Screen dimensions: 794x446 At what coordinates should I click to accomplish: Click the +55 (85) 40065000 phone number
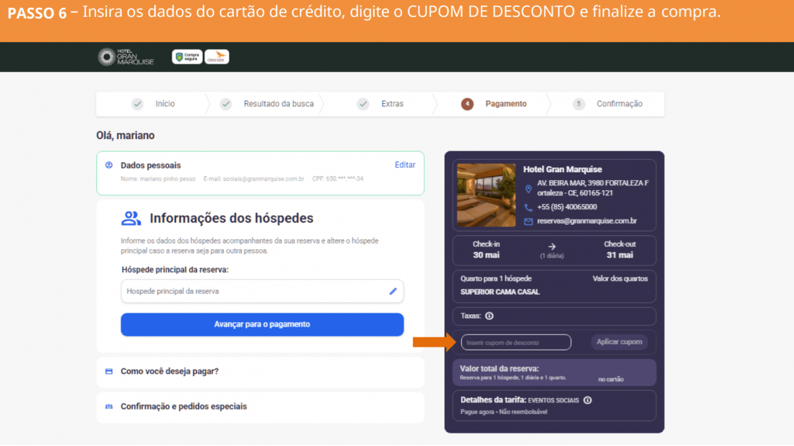coord(567,207)
